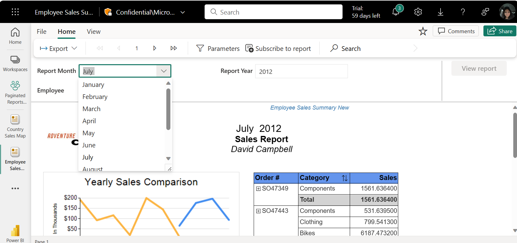This screenshot has width=517, height=243.
Task: Open the settings gear
Action: [x=418, y=12]
